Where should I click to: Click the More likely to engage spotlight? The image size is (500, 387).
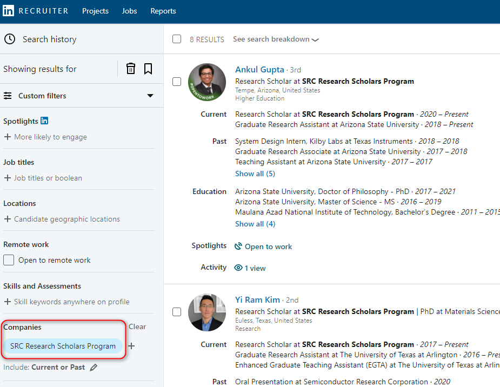point(50,137)
